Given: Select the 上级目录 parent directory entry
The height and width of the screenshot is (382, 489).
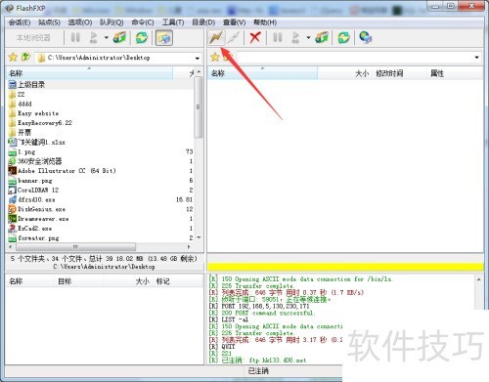Looking at the screenshot, I should click(x=31, y=85).
